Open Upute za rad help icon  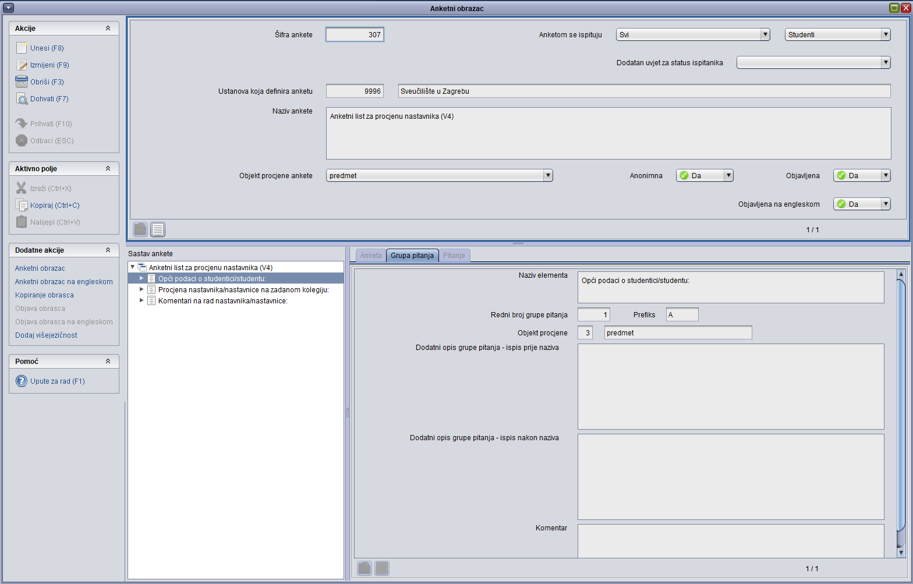click(x=22, y=381)
